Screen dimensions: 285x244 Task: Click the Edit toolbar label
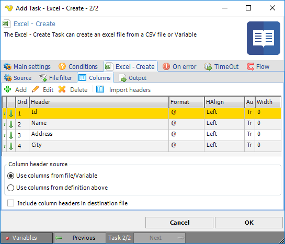[48, 90]
